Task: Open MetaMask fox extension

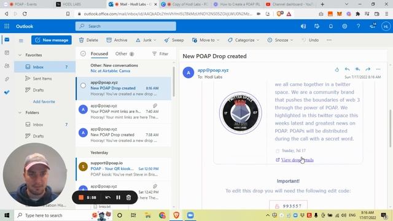Action: [340, 14]
